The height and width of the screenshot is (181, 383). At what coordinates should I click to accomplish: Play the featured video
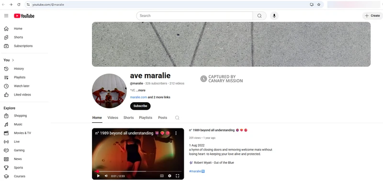coord(98,176)
